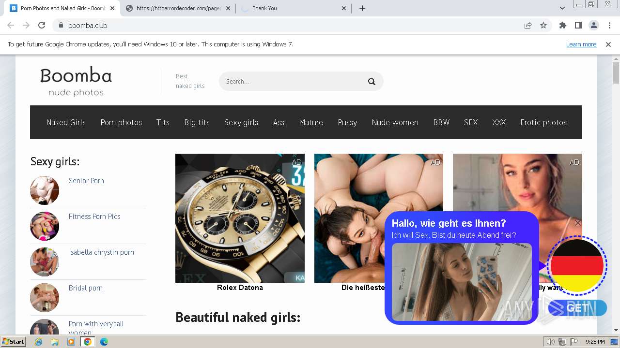Bookmark this page with the star icon
Image resolution: width=620 pixels, height=348 pixels.
pos(543,25)
